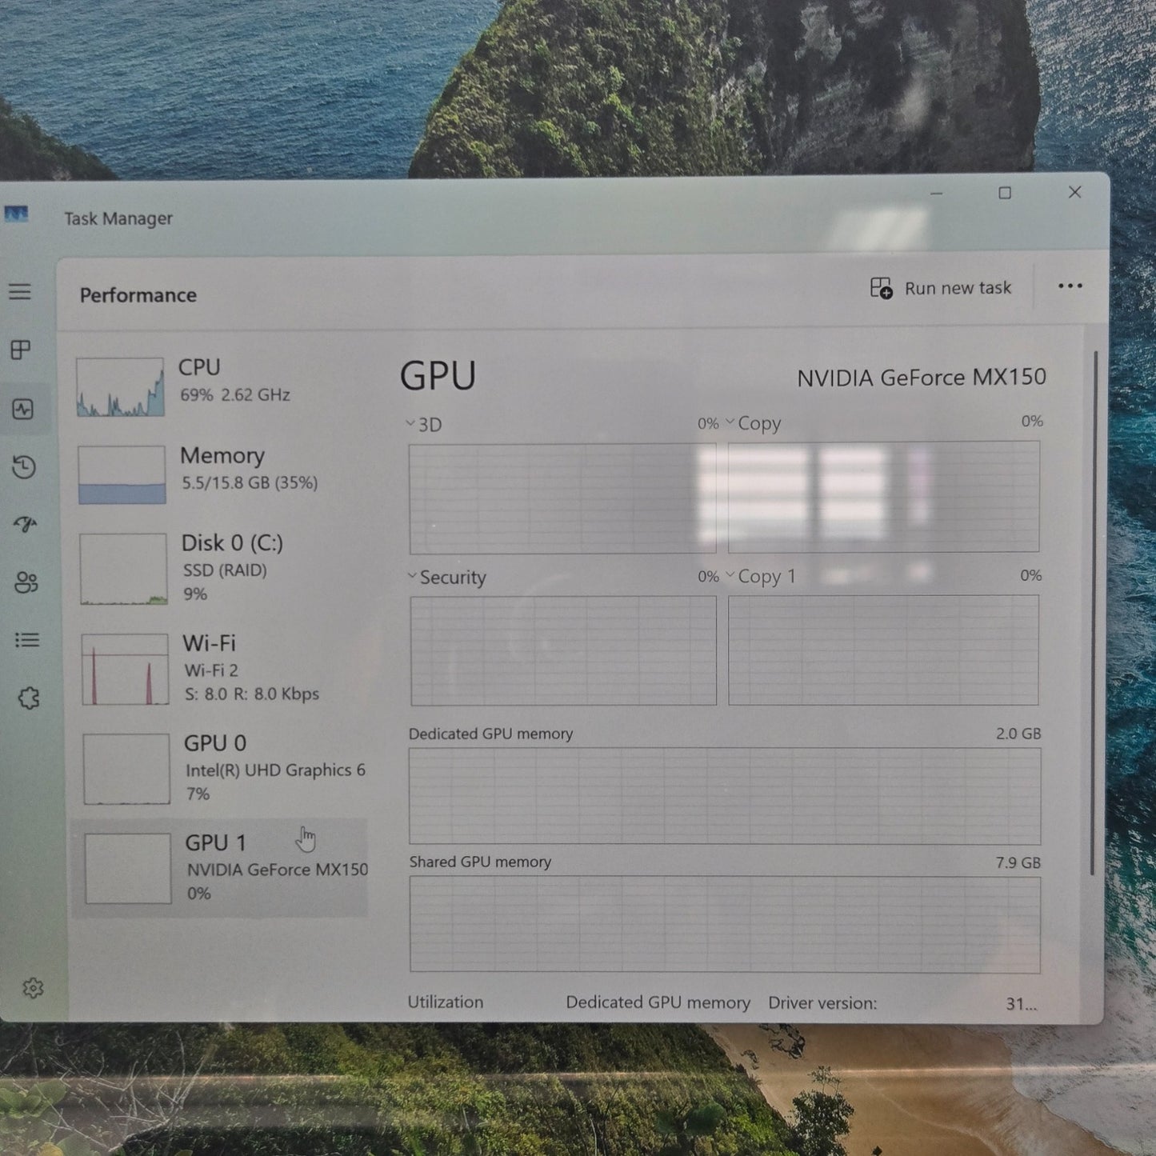Viewport: 1156px width, 1156px height.
Task: Open the Details list page icon
Action: tap(27, 640)
